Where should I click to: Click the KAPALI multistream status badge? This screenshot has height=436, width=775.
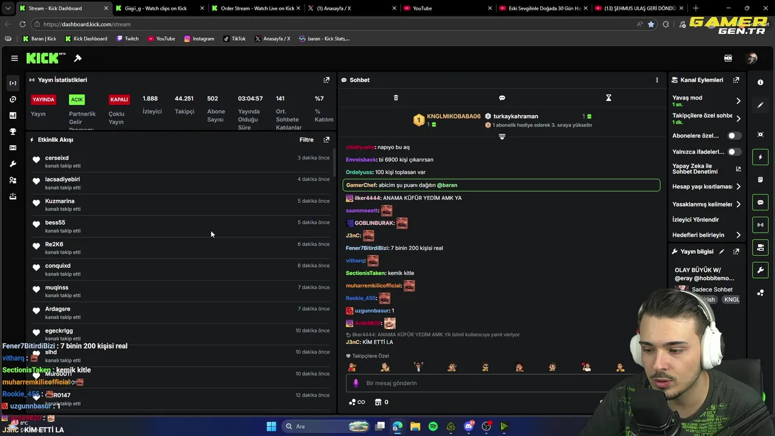click(x=119, y=100)
